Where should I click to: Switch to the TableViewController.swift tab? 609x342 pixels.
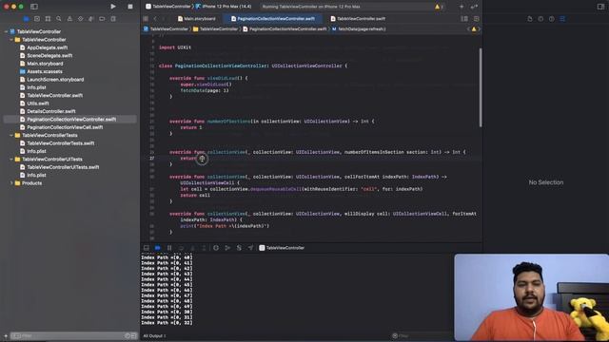coord(358,19)
